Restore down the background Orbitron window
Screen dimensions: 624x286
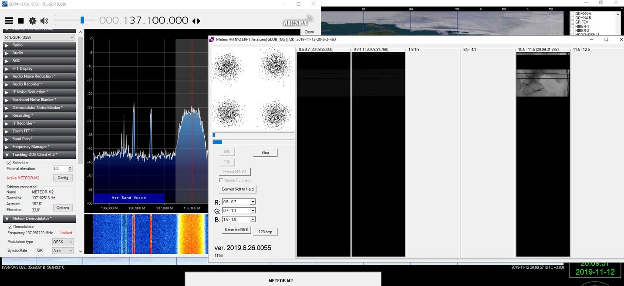click(600, 3)
